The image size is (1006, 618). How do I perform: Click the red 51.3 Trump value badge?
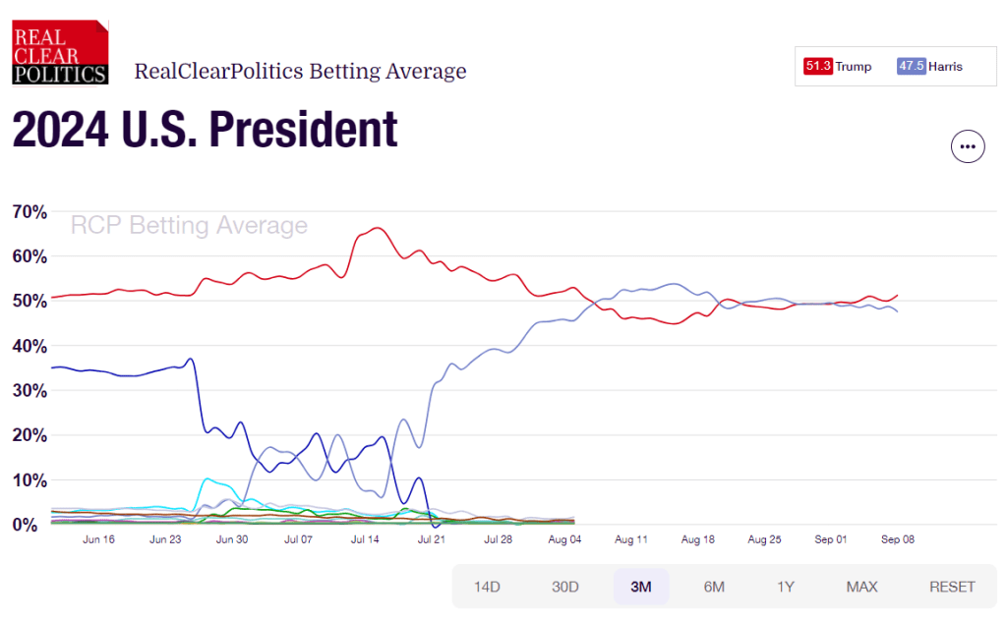click(818, 67)
